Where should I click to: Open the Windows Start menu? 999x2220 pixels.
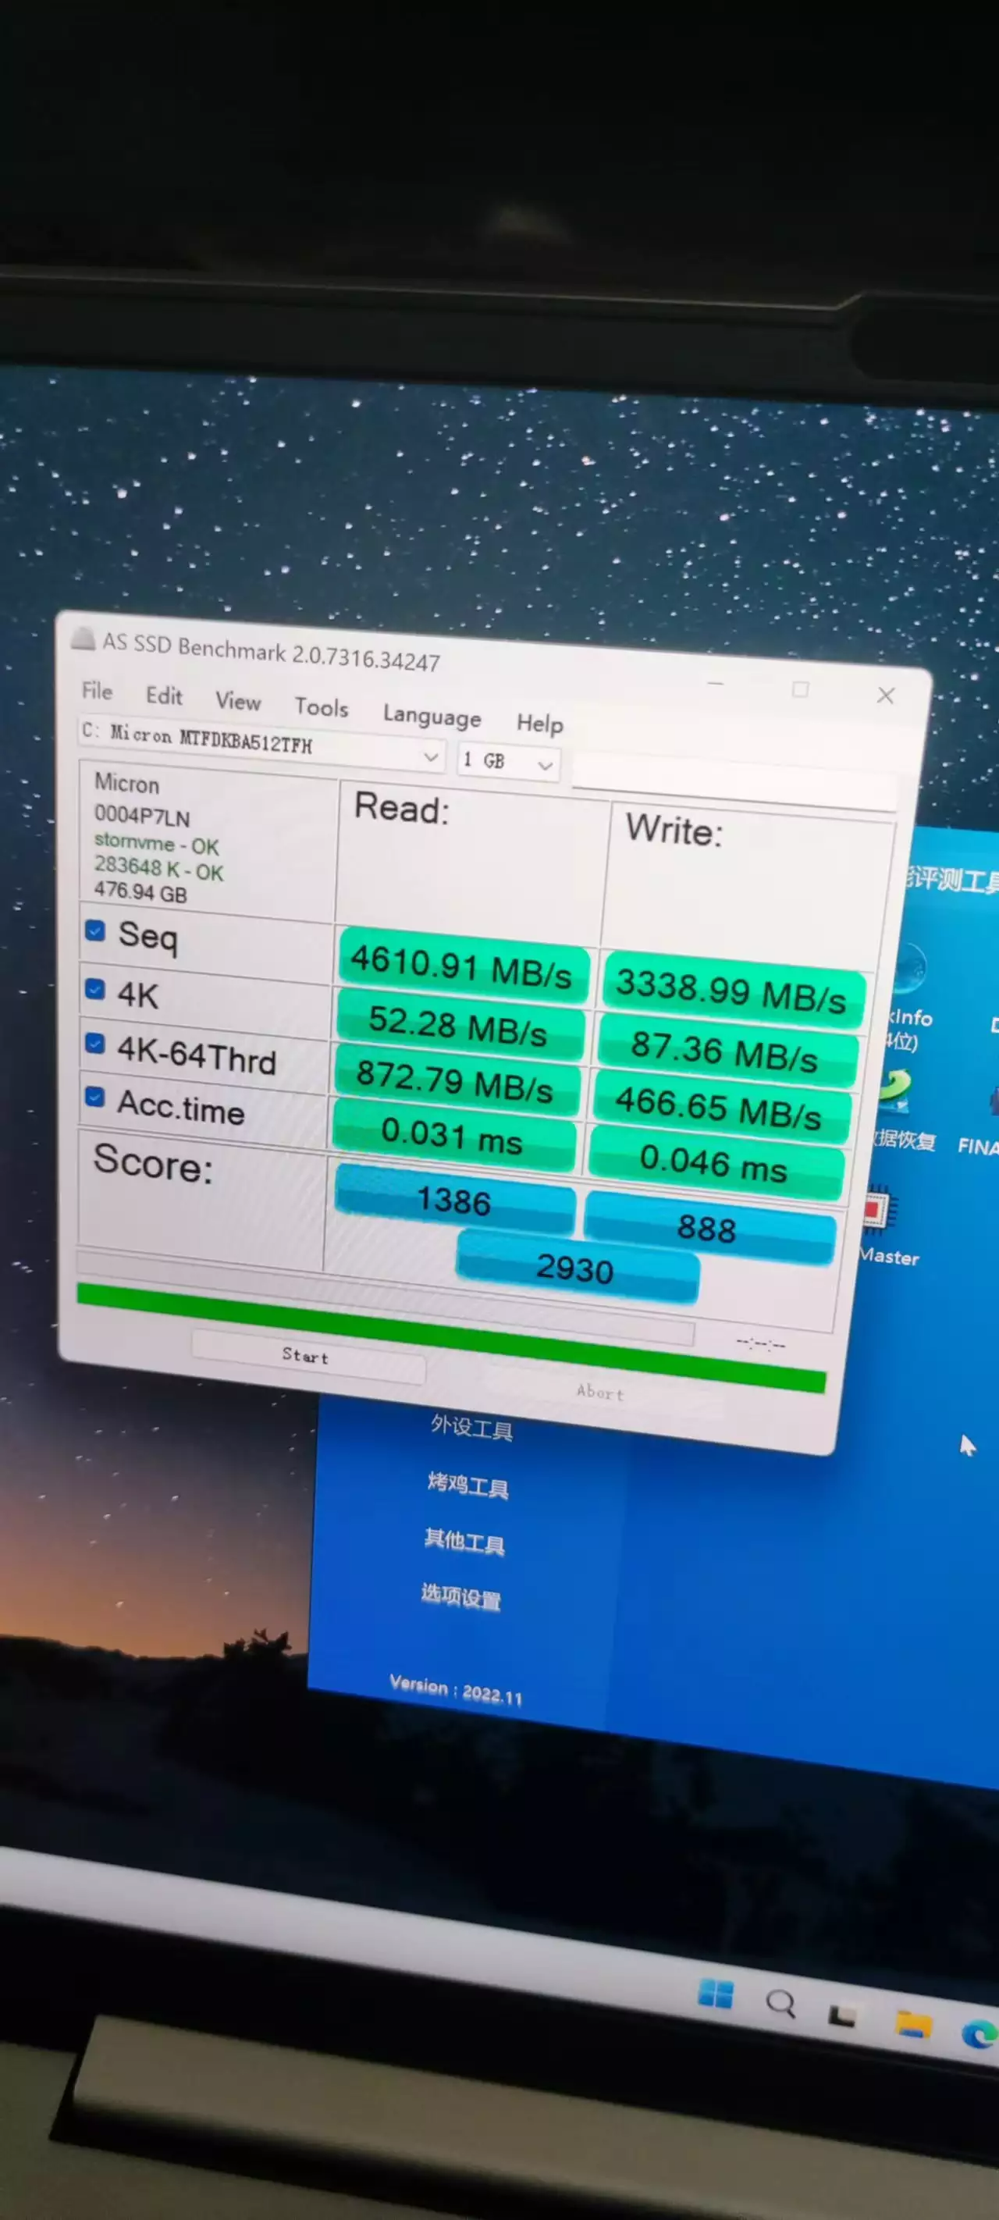716,1994
